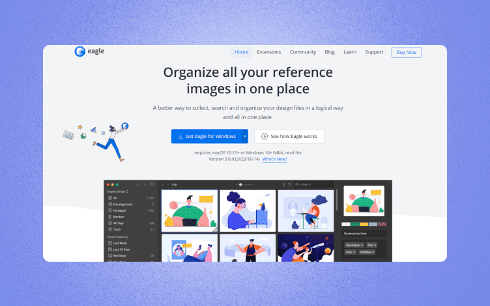Select the man with laptop thumbnail

[x=190, y=211]
